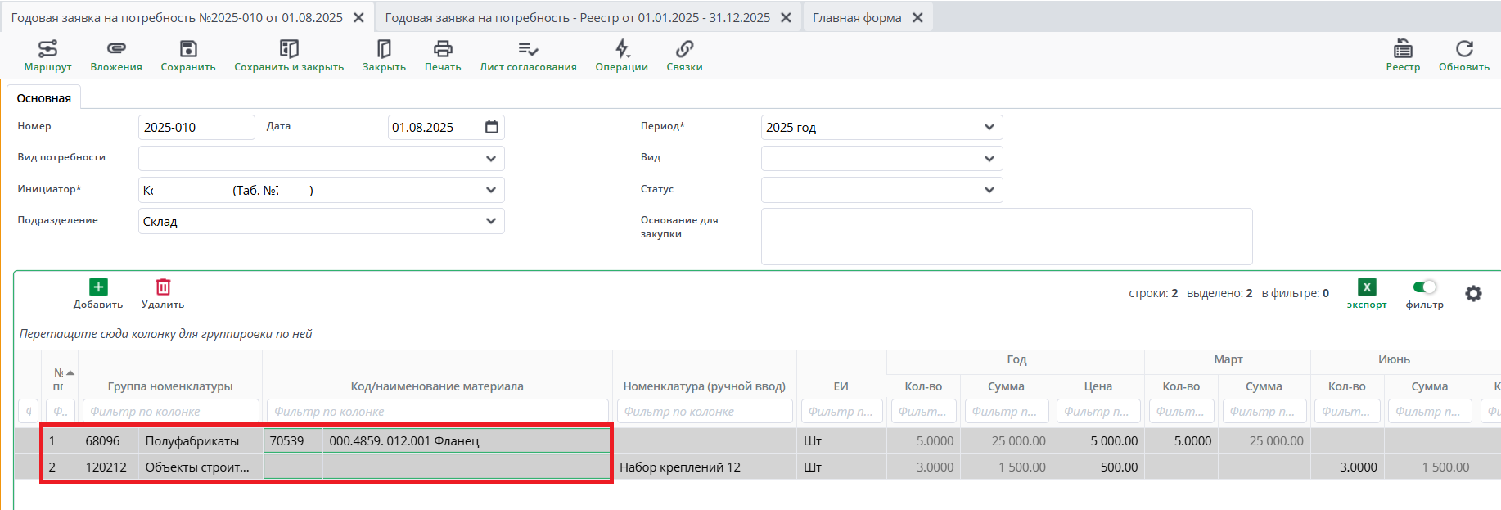Toggle the фильтр switch off
Screen dimensions: 1501x510
(1425, 287)
